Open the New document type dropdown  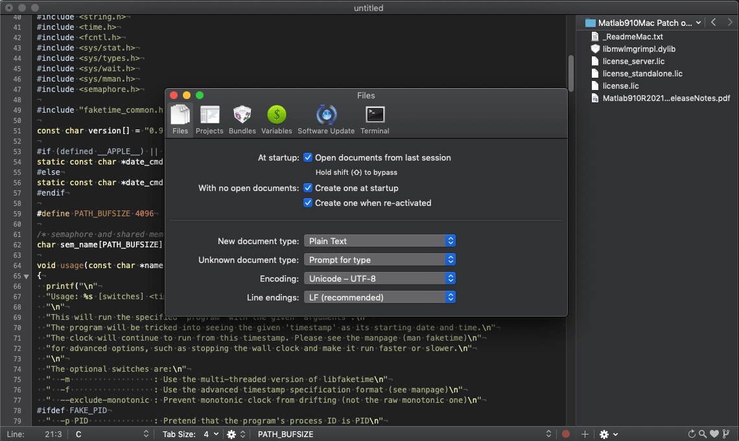click(x=380, y=241)
